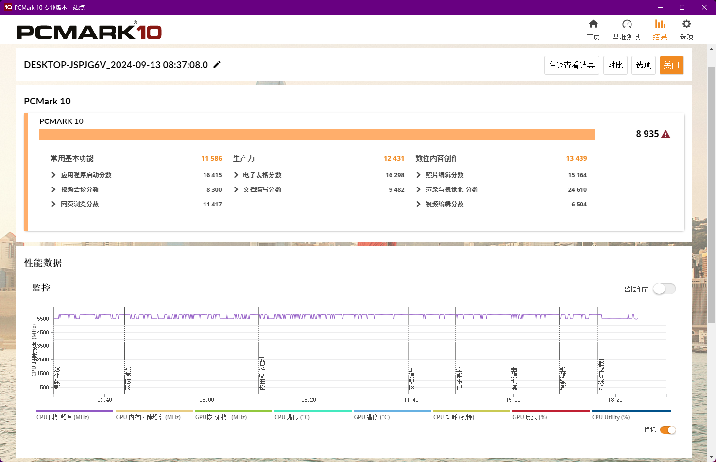The width and height of the screenshot is (716, 462).
Task: Click the PCMark 10 title bar app icon
Action: tap(8, 7)
